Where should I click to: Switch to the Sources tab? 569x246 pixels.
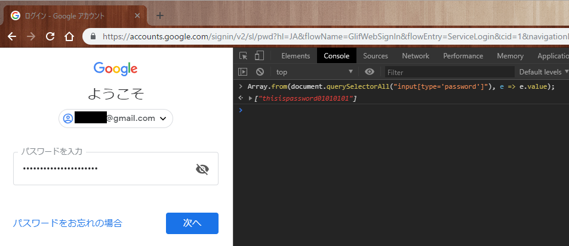[376, 56]
